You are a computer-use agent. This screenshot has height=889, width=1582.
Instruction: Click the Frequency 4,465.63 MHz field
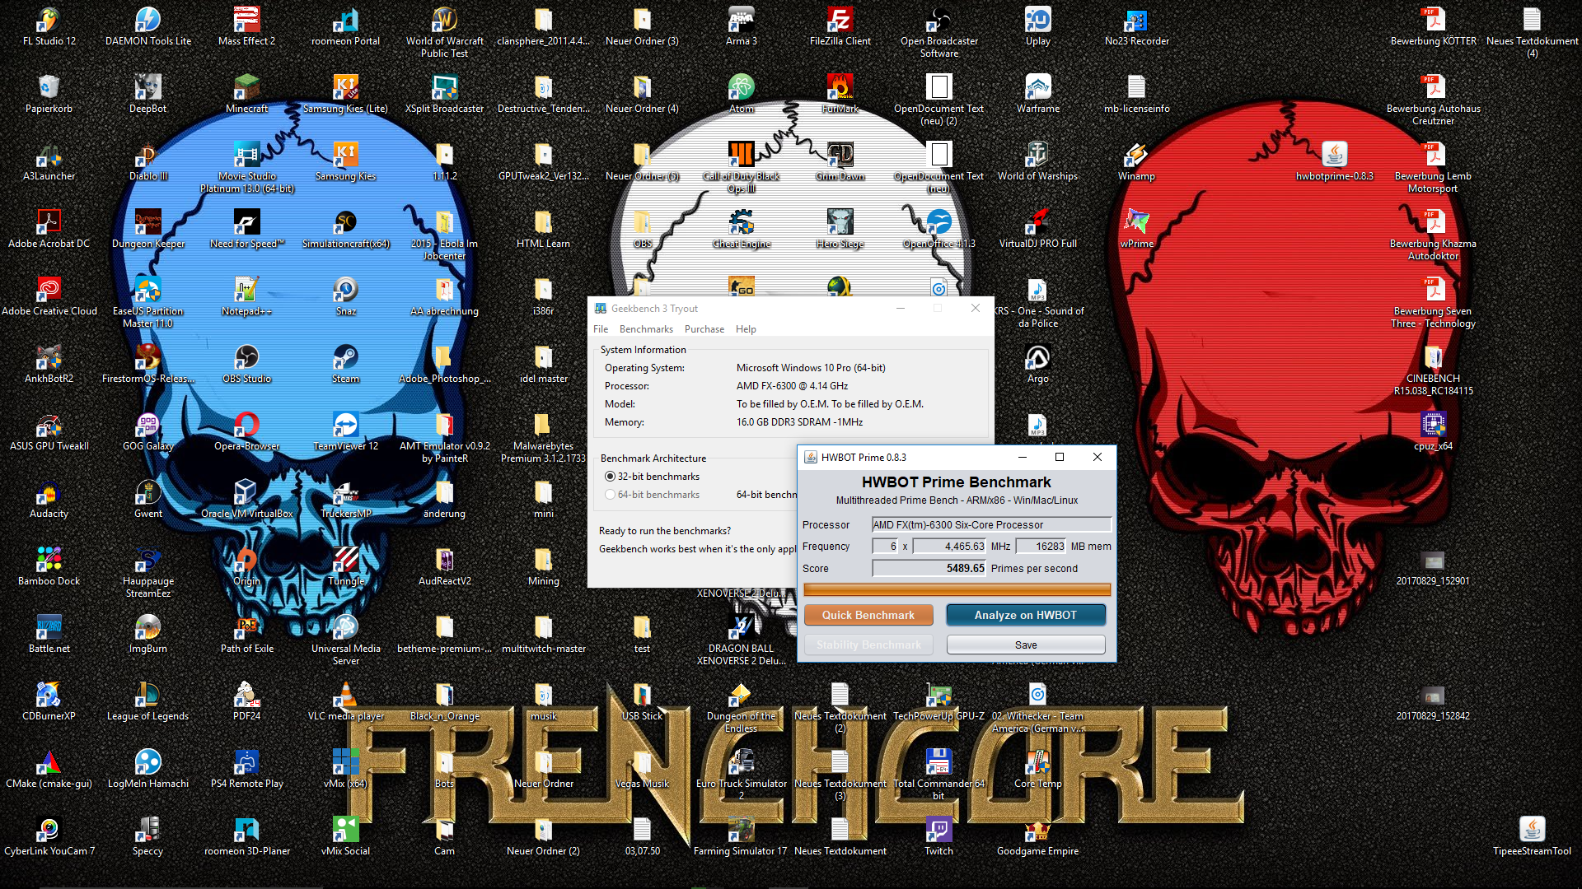949,546
